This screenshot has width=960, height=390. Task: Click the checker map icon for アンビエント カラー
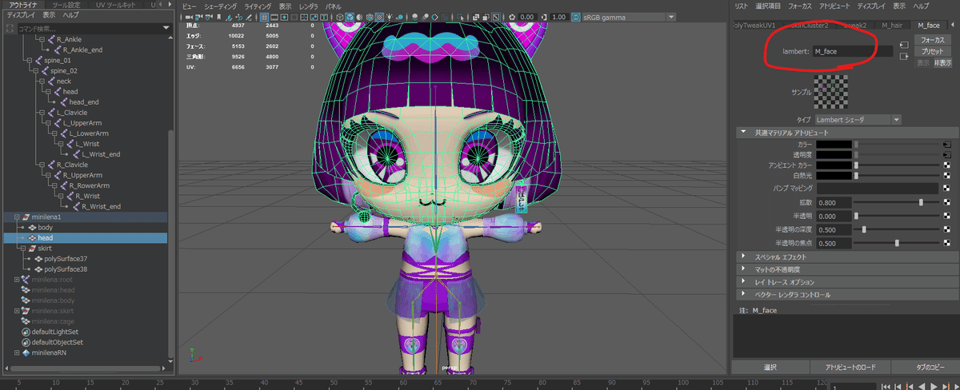tap(947, 165)
